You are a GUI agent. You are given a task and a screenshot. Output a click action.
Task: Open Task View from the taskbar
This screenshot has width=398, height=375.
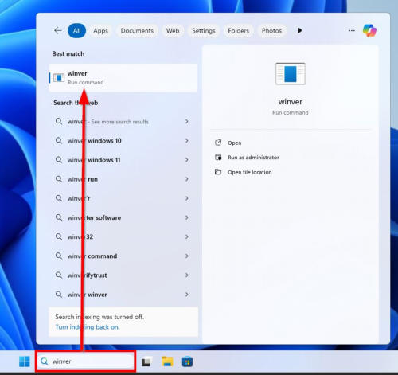146,362
